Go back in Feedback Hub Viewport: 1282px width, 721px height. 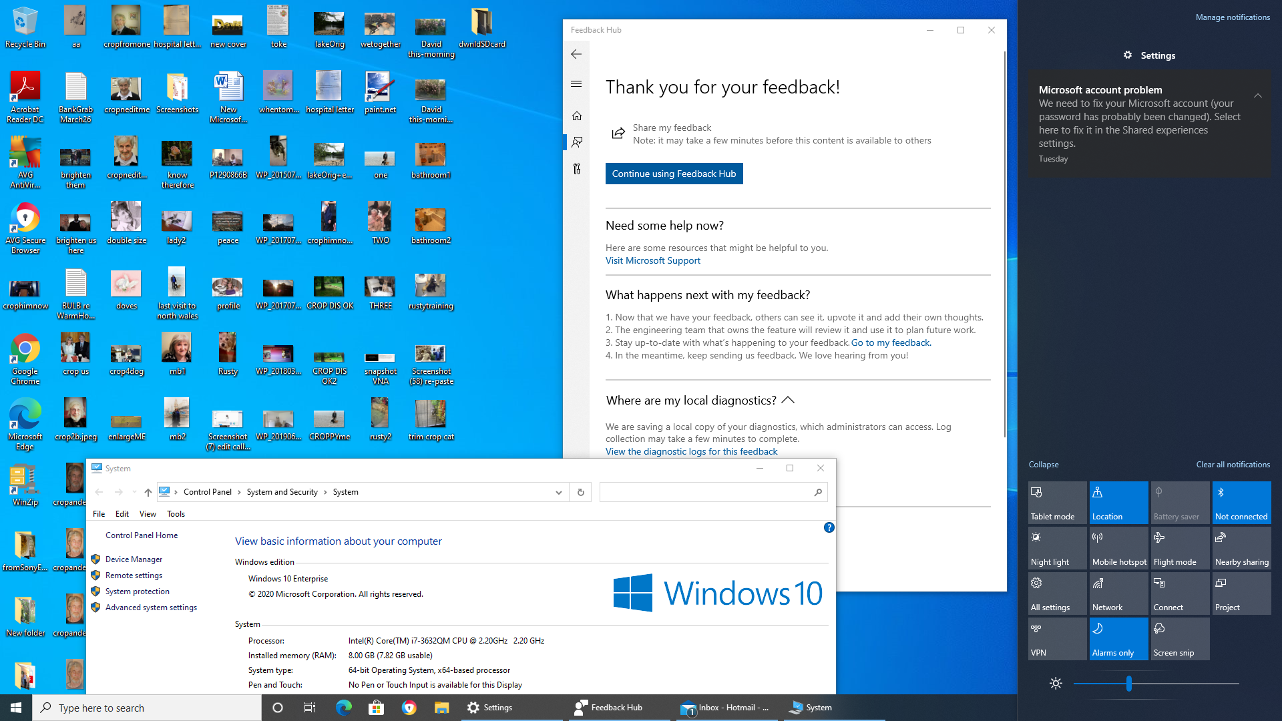click(x=576, y=54)
